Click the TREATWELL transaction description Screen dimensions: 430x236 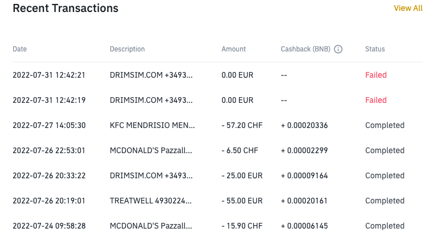(151, 201)
